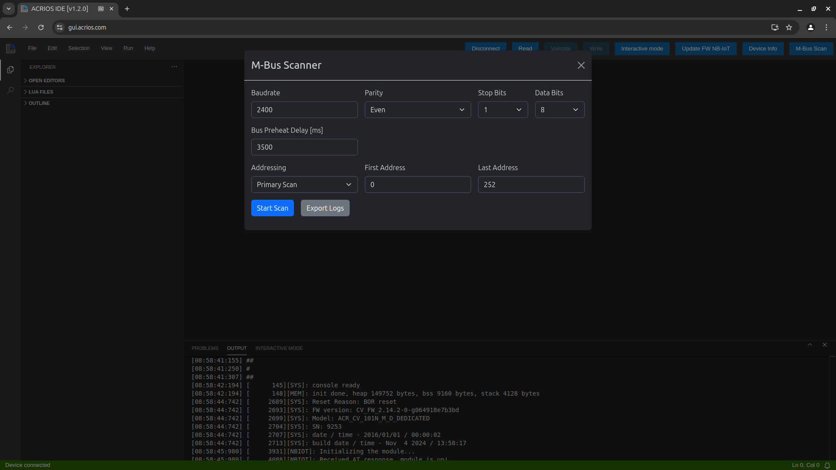This screenshot has width=836, height=470.
Task: Bookmark the page using the star icon
Action: [x=789, y=27]
